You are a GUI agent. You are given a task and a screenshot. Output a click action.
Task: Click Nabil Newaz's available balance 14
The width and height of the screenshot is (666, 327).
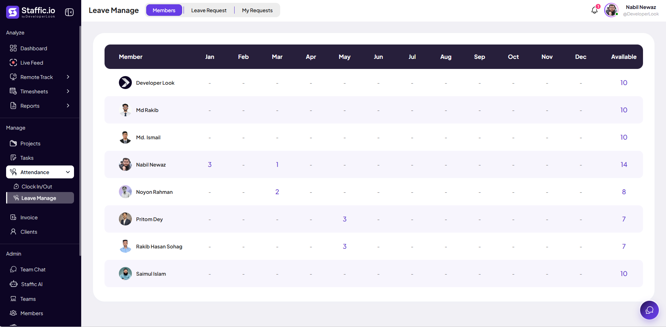click(x=624, y=164)
